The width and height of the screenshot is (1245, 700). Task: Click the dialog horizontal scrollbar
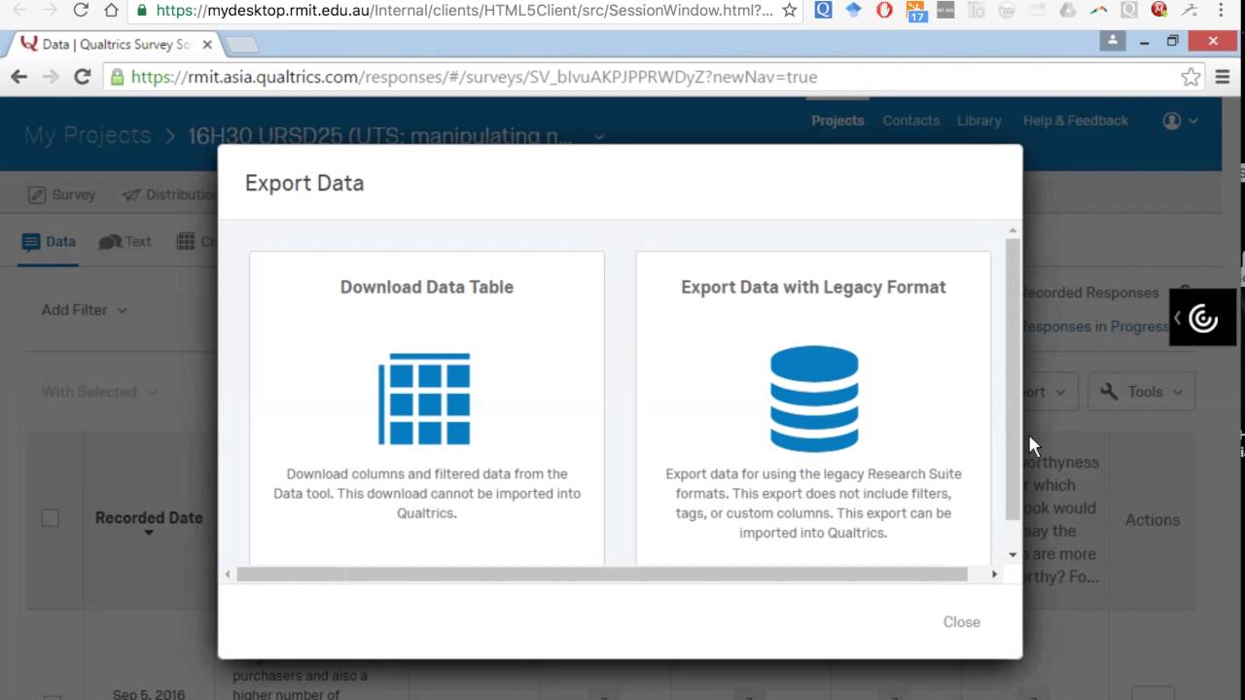(x=602, y=574)
